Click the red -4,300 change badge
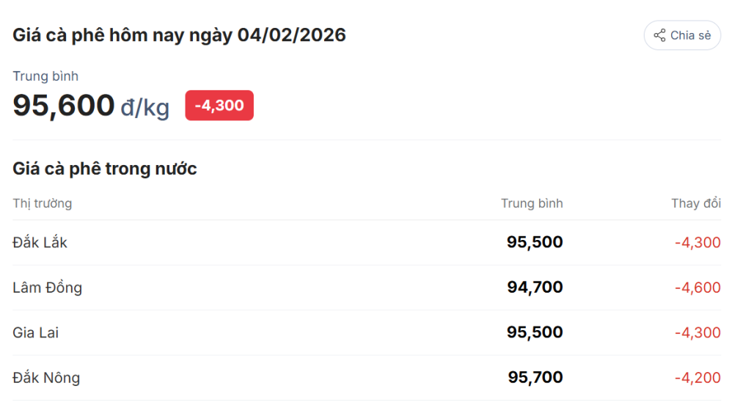The image size is (751, 405). point(219,106)
